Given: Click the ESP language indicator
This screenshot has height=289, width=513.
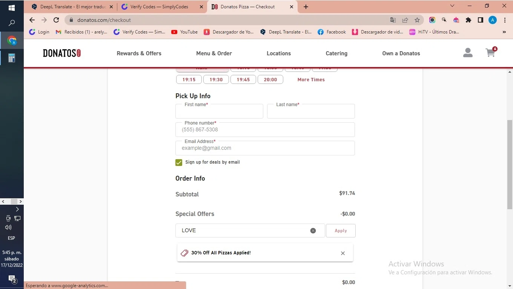Looking at the screenshot, I should click(12, 238).
